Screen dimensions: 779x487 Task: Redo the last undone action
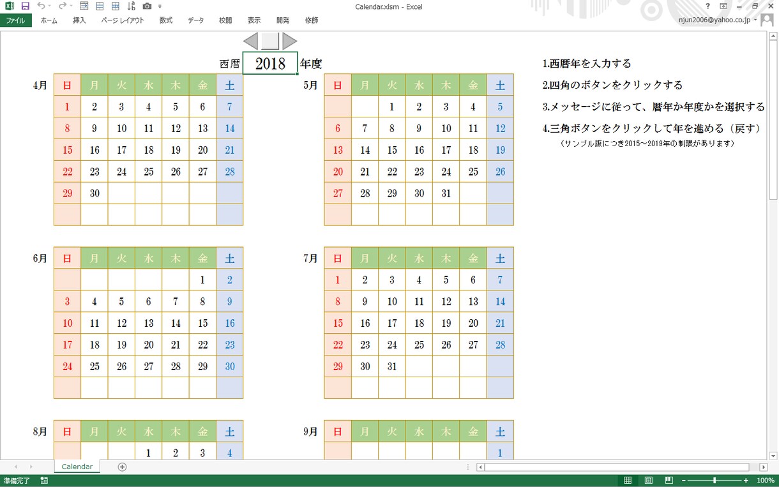tap(62, 6)
